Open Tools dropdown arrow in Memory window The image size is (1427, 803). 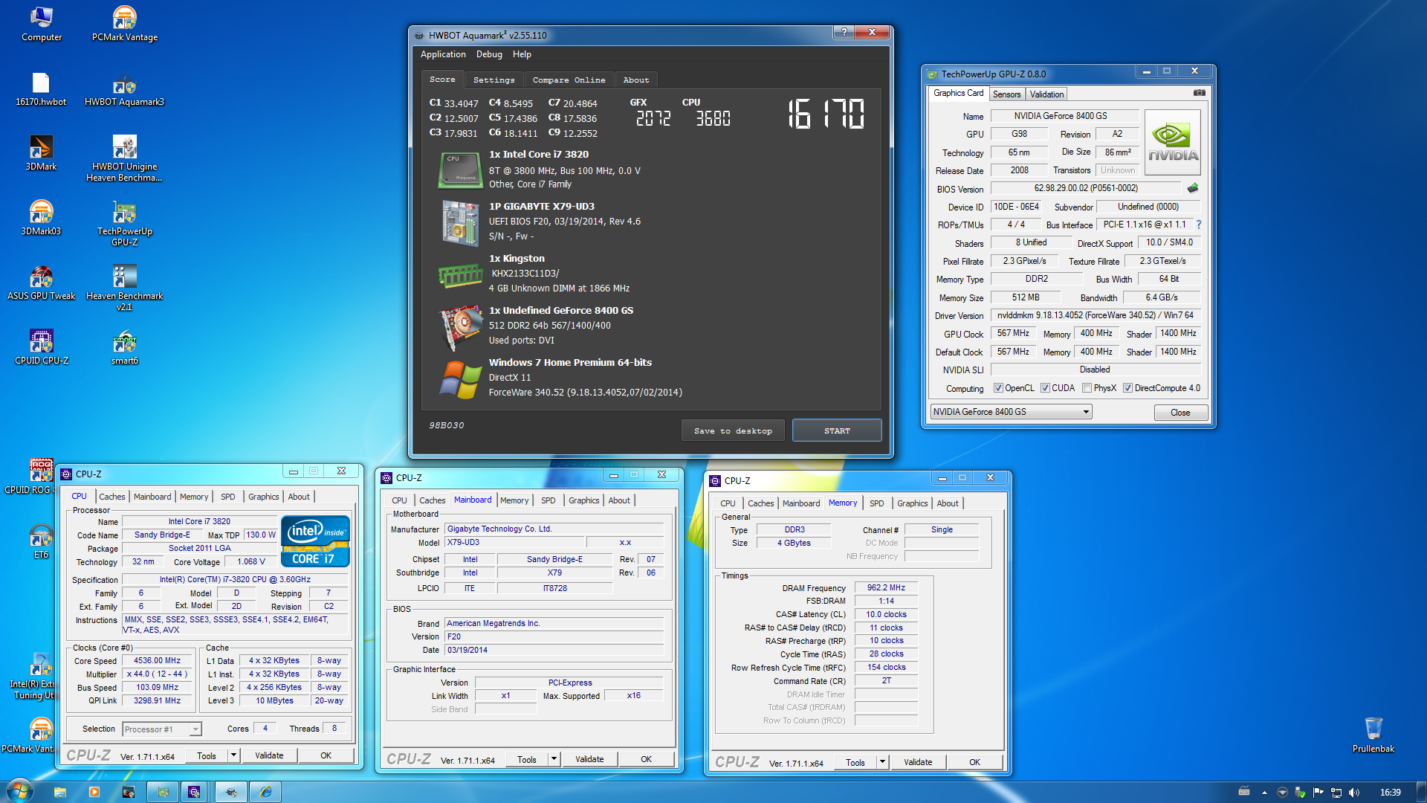(882, 762)
